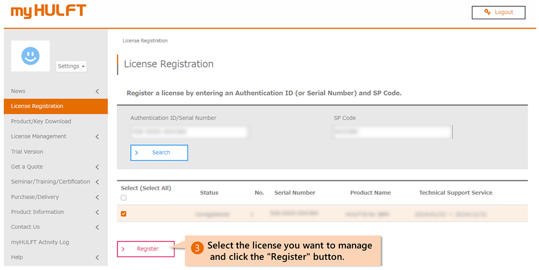The height and width of the screenshot is (270, 539).
Task: Open myHULFT Activity Log
Action: pos(40,243)
